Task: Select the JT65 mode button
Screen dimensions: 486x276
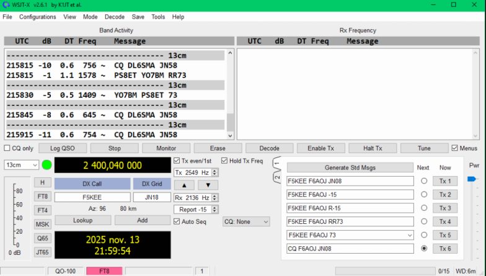Action: (x=42, y=252)
